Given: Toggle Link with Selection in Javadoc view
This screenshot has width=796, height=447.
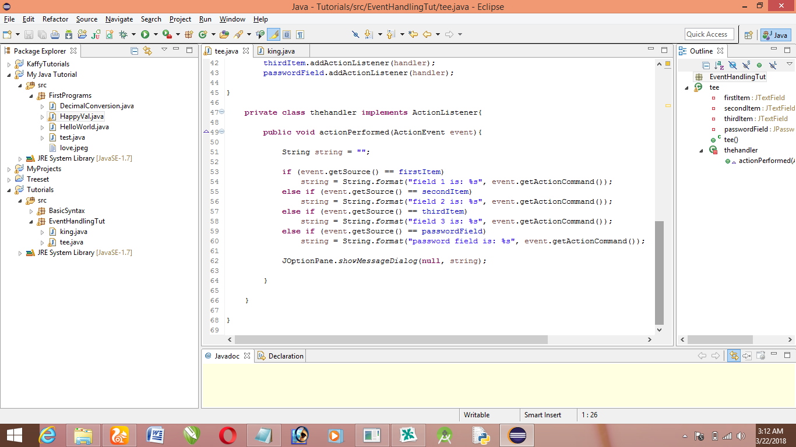Looking at the screenshot, I should tap(734, 356).
